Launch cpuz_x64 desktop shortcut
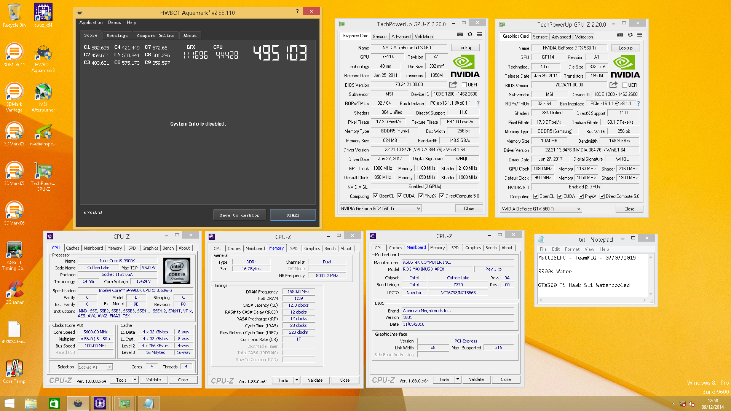The height and width of the screenshot is (411, 731). pos(43,15)
